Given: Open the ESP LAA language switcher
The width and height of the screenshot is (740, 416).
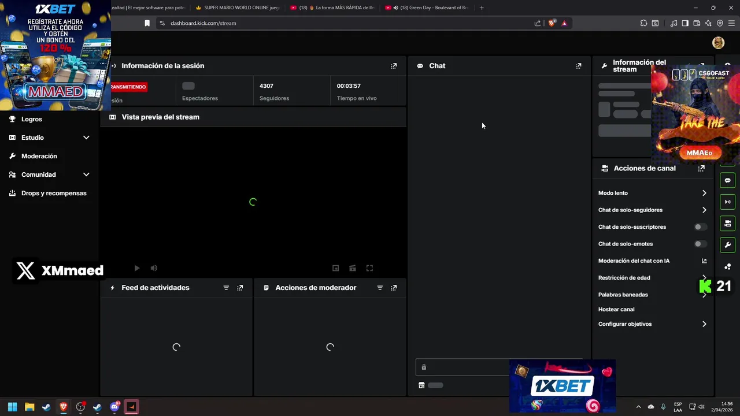Looking at the screenshot, I should [x=678, y=407].
